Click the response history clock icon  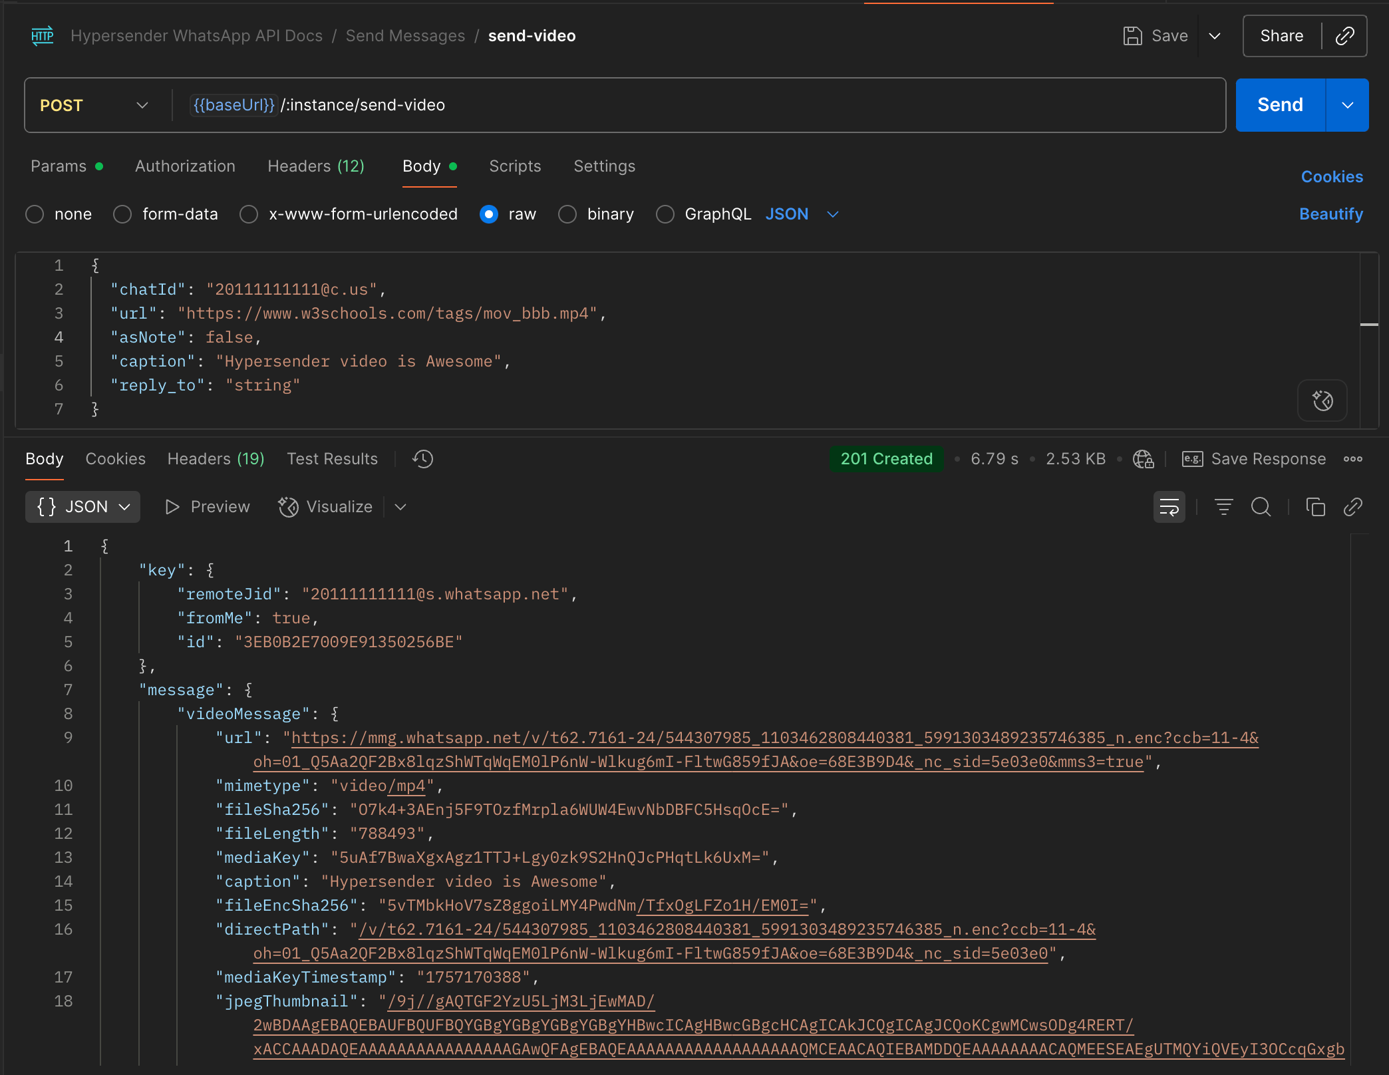[x=422, y=459]
